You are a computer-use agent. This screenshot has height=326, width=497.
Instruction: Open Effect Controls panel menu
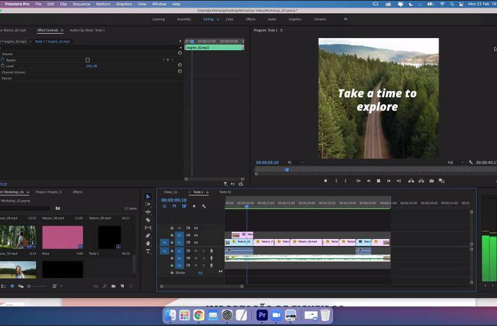(x=62, y=31)
